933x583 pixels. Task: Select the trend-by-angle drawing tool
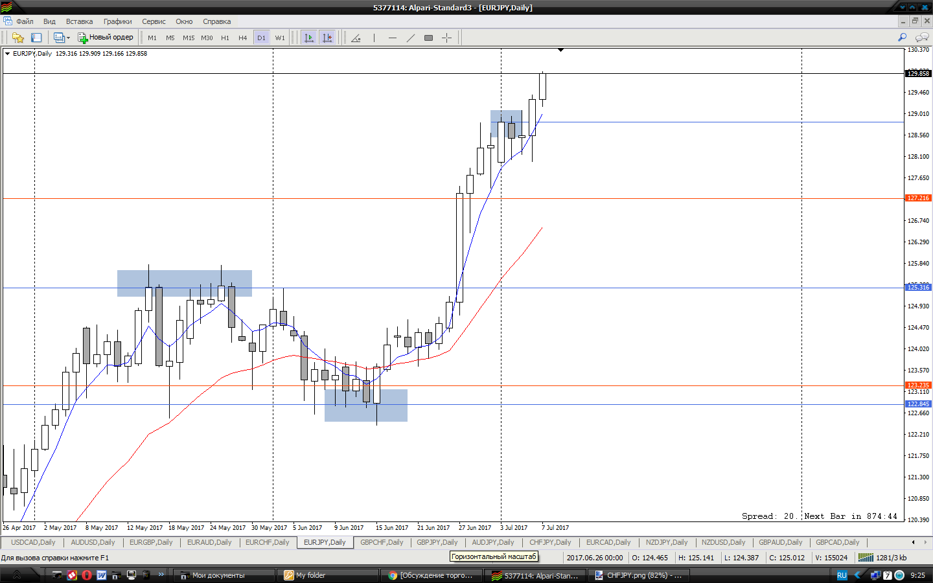pos(356,38)
